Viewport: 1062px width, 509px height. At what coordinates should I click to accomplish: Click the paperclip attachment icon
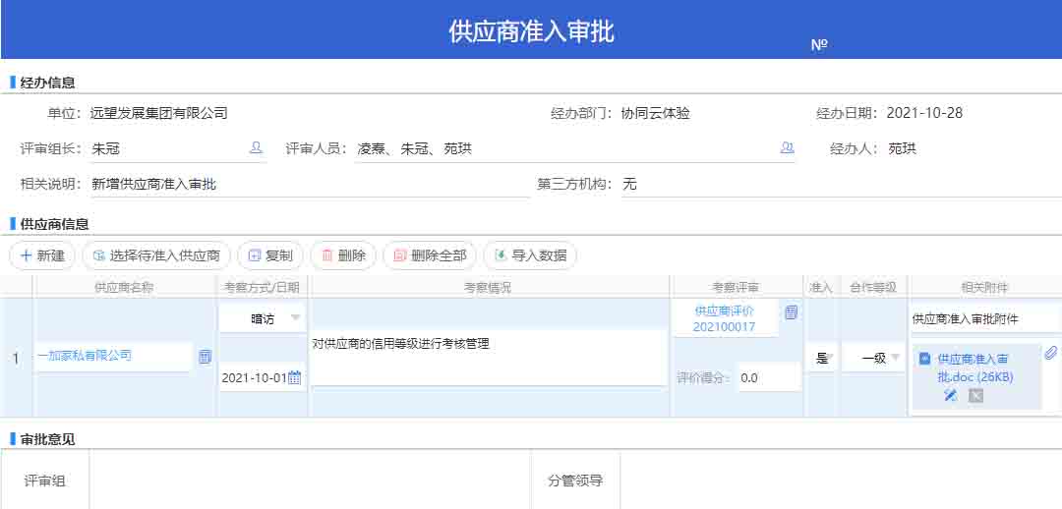tap(1051, 353)
